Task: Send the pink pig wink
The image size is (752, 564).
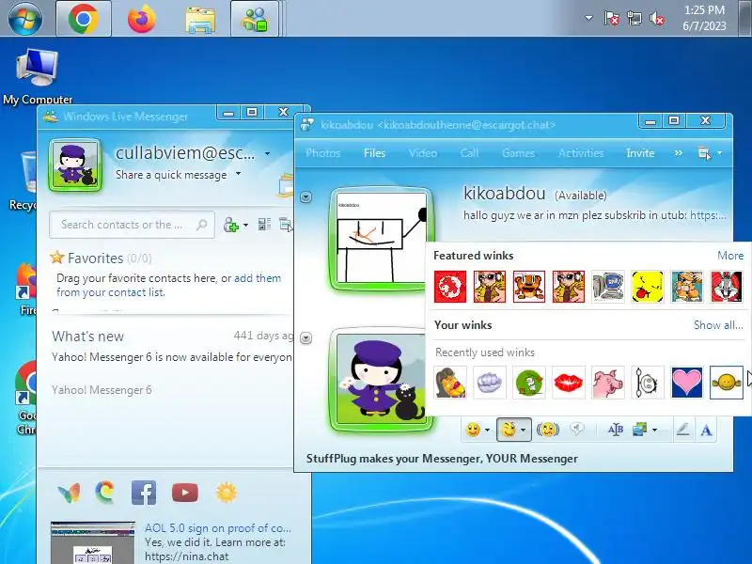Action: pos(608,383)
